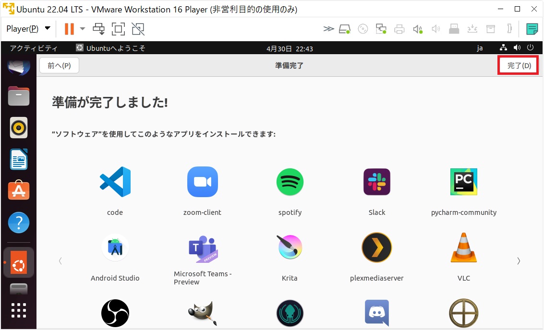544x330 pixels.
Task: Select the Discord app icon
Action: (377, 313)
